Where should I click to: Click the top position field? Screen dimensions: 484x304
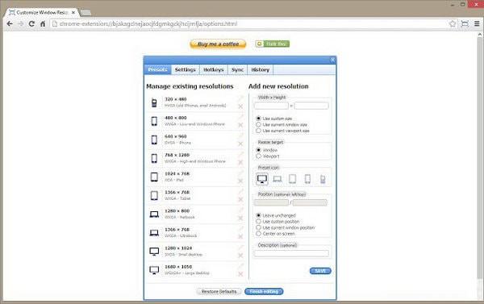pos(310,202)
